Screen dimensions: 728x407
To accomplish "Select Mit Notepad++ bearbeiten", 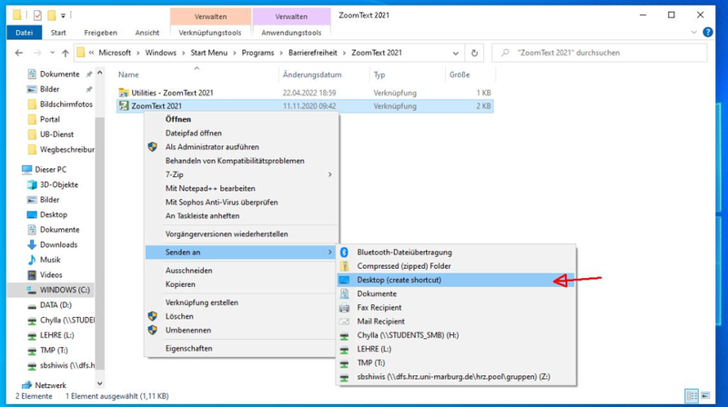I will click(x=210, y=189).
